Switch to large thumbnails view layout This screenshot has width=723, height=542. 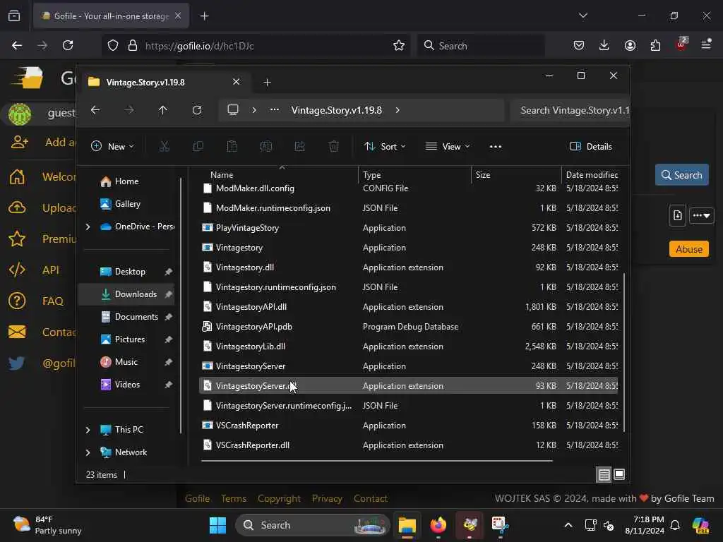619,474
